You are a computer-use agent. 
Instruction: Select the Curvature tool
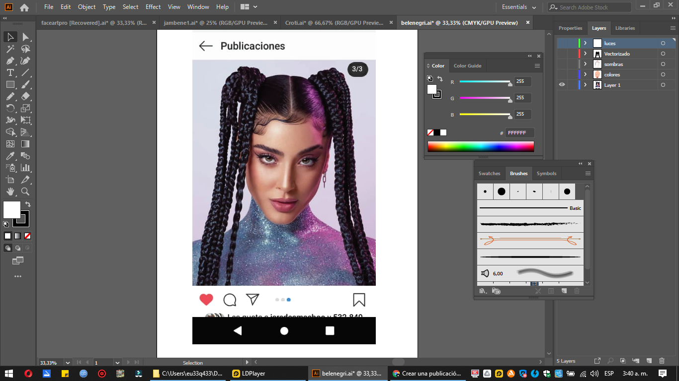click(25, 61)
